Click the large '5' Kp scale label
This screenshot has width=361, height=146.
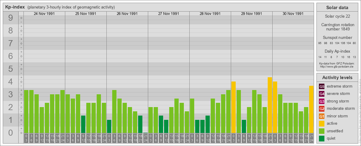(x=11, y=69)
